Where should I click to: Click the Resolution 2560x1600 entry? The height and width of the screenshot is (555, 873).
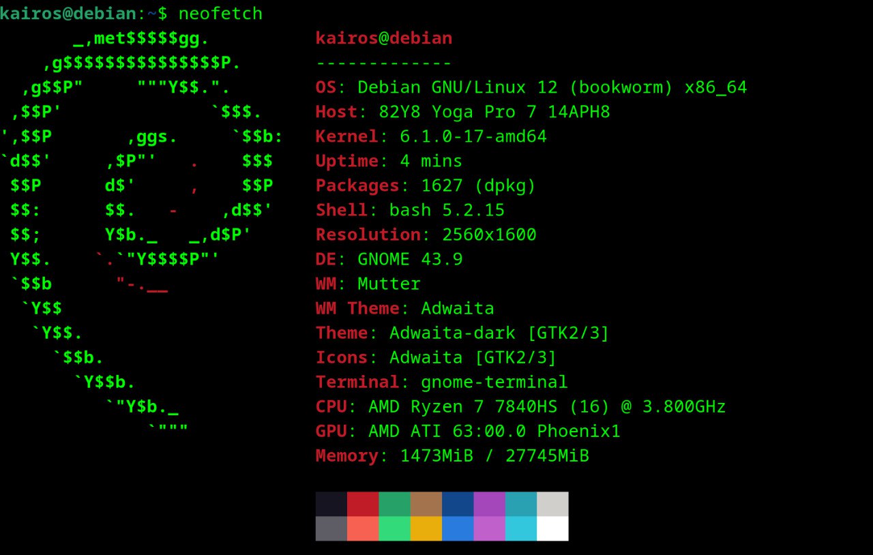click(425, 235)
